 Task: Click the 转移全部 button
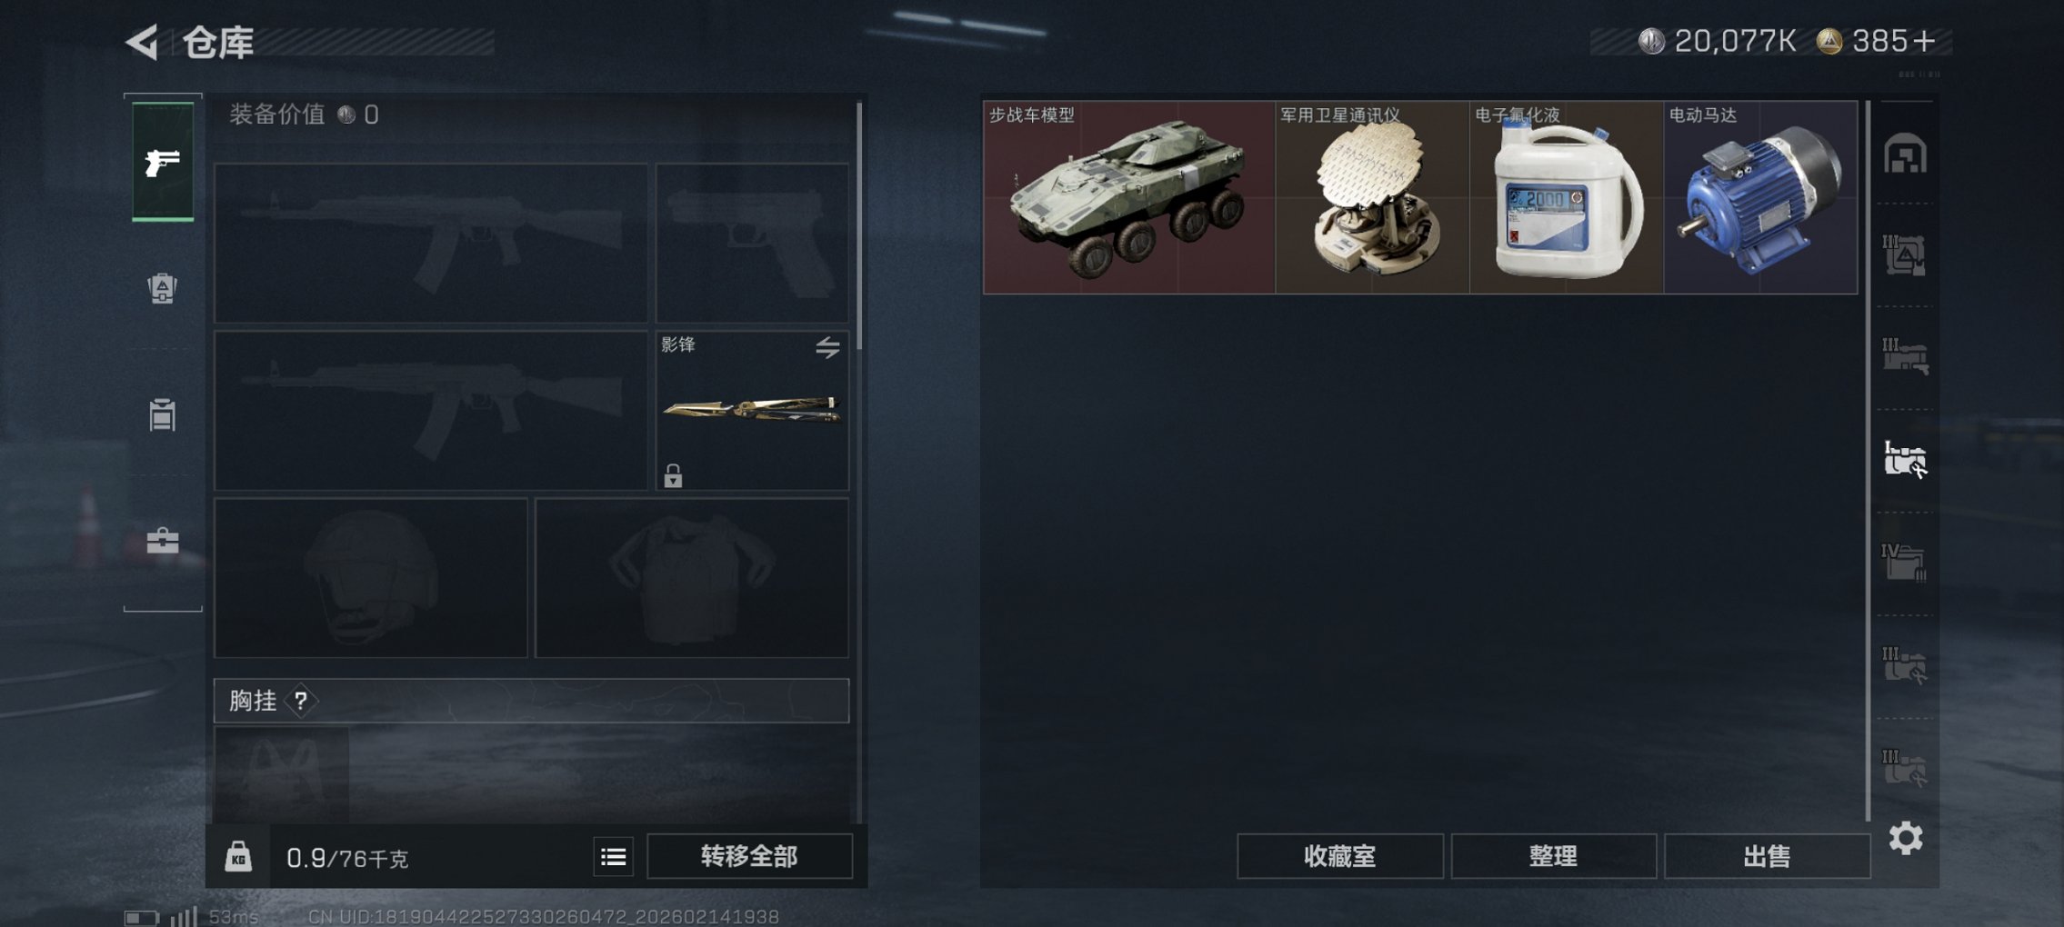click(x=749, y=856)
